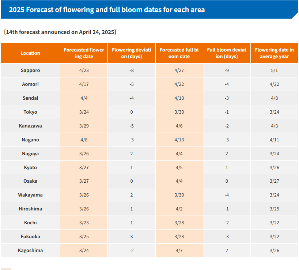299x270 pixels.
Task: Click the Kagoshima location cell
Action: click(30, 250)
